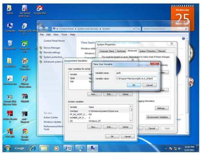Click New under user variables

(x=95, y=94)
